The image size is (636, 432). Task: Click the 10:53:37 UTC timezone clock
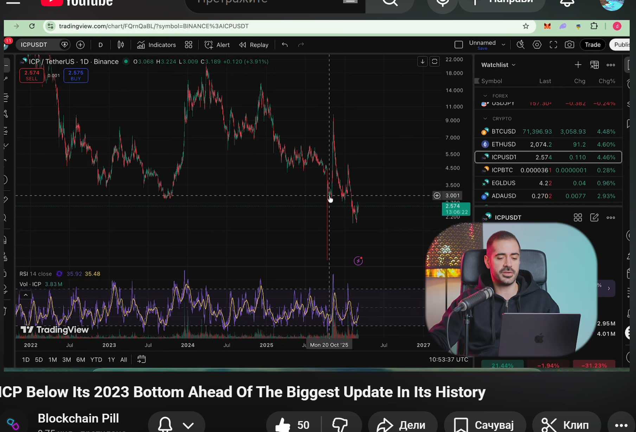[x=448, y=359]
